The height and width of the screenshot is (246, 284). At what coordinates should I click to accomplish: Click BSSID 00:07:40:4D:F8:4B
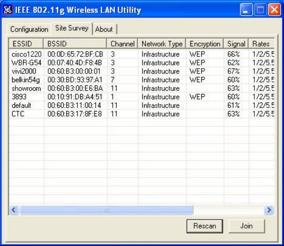point(75,63)
